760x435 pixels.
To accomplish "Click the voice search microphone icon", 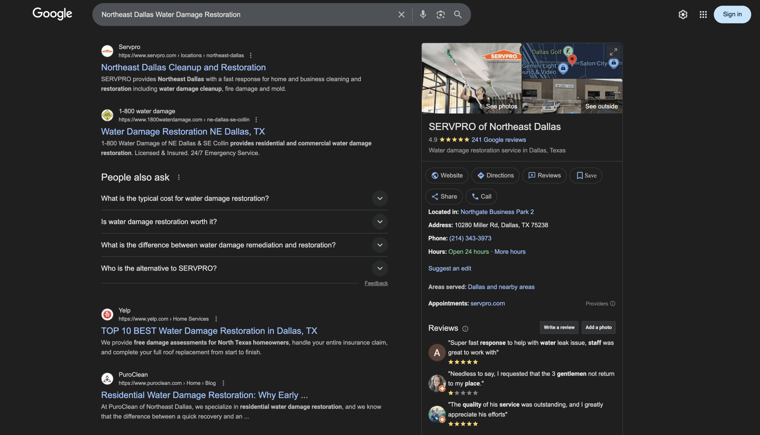I will (423, 14).
